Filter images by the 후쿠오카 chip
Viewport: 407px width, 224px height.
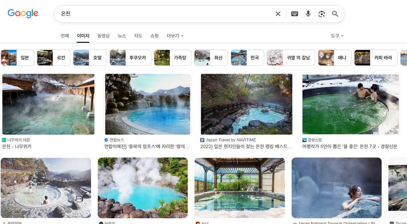pyautogui.click(x=130, y=58)
